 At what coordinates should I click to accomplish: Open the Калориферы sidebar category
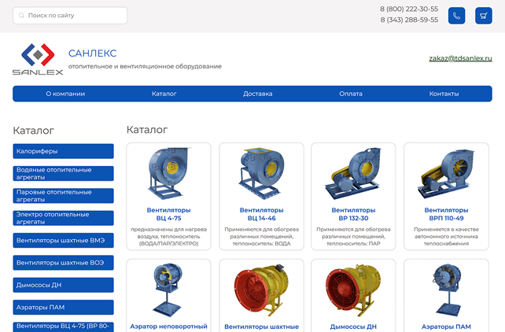(x=63, y=151)
